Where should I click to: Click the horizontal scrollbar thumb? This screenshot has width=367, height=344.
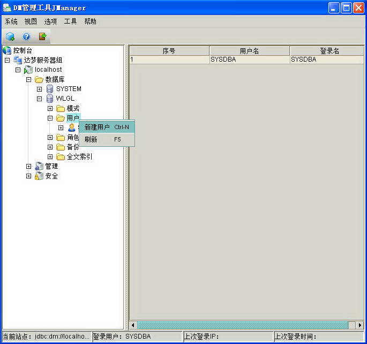click(243, 325)
